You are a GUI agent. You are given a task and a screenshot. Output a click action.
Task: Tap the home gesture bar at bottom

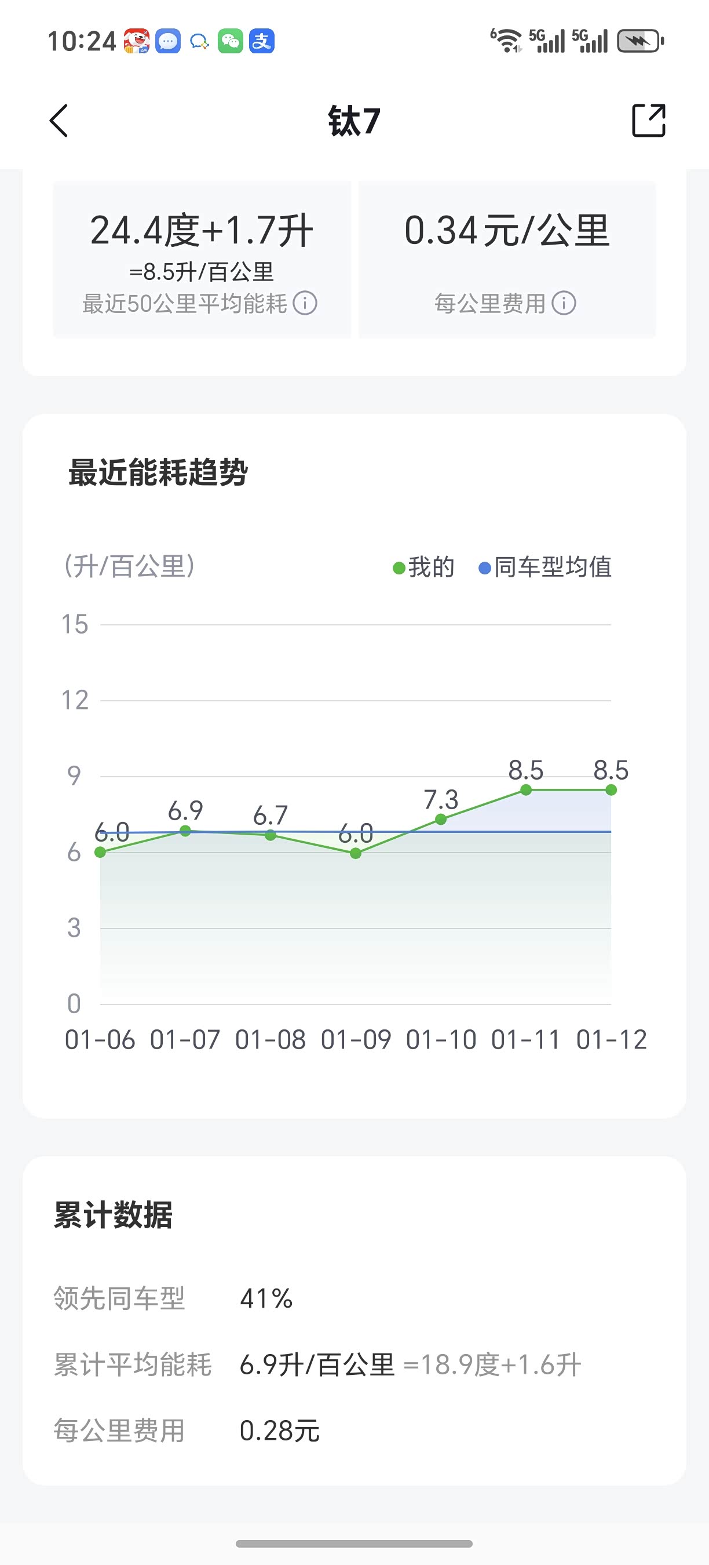click(x=354, y=1544)
